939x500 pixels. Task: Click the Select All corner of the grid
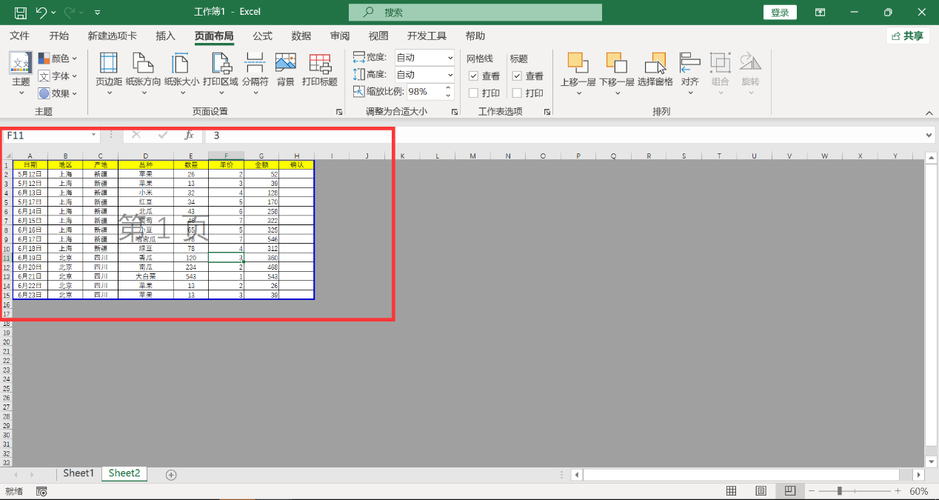point(7,156)
